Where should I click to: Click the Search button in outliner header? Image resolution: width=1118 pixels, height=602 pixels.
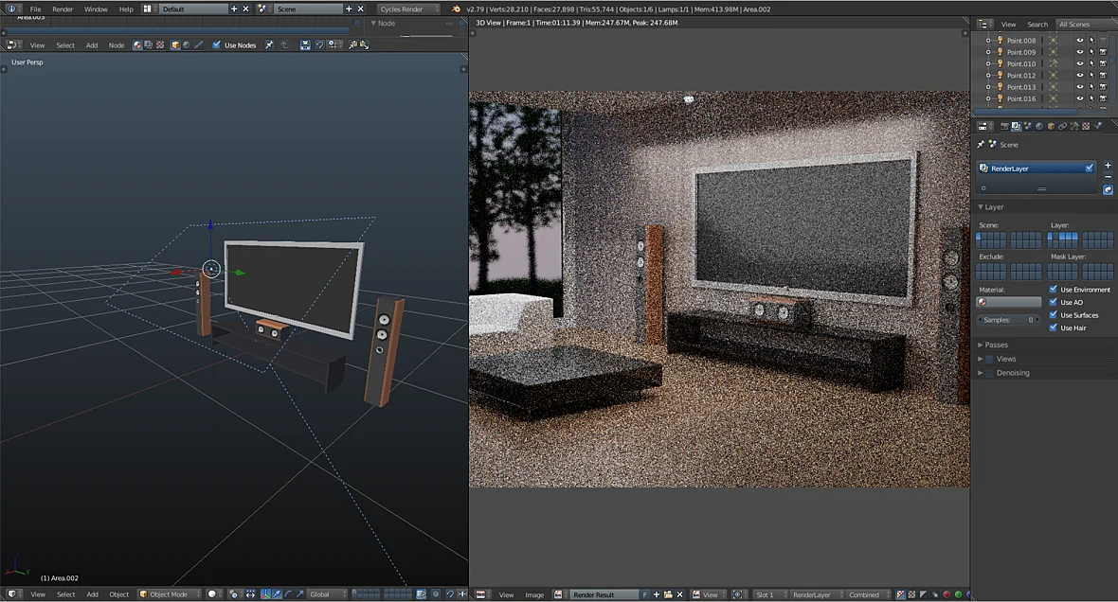point(1037,25)
